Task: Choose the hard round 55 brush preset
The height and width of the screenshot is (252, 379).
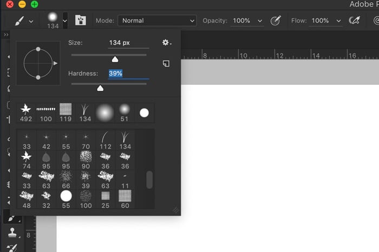Action: [66, 200]
